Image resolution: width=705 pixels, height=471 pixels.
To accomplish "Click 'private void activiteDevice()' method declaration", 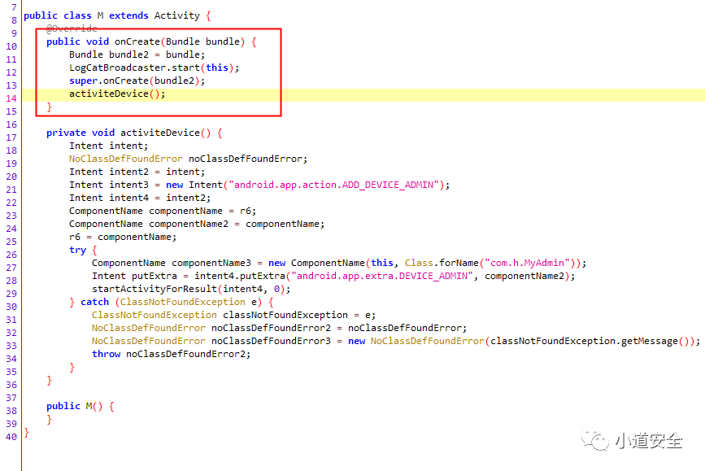I will coord(128,133).
